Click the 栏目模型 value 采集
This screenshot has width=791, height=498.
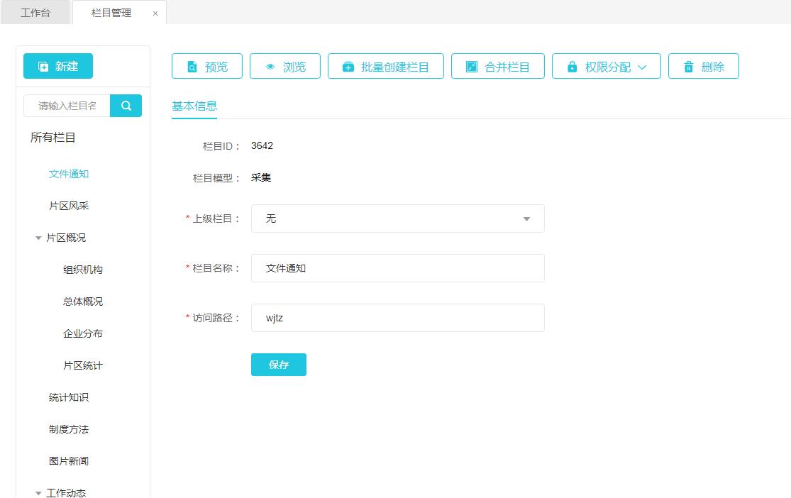[x=261, y=177]
